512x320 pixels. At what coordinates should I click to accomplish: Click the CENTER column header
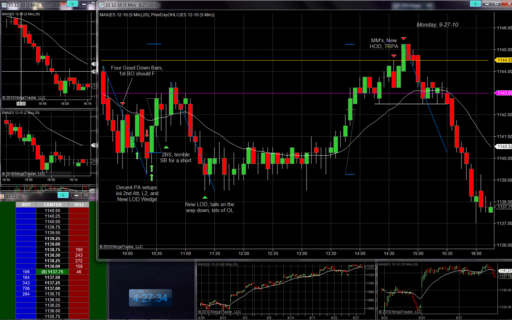(53, 205)
